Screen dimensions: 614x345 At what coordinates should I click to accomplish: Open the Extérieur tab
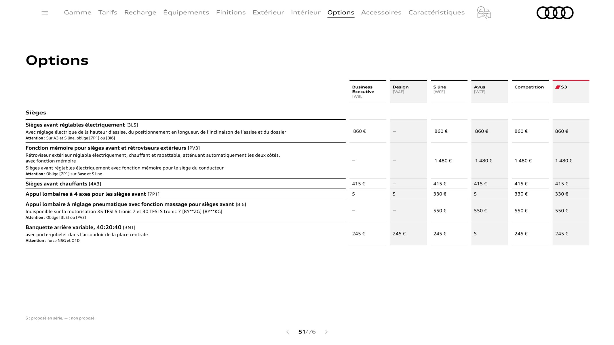point(268,12)
